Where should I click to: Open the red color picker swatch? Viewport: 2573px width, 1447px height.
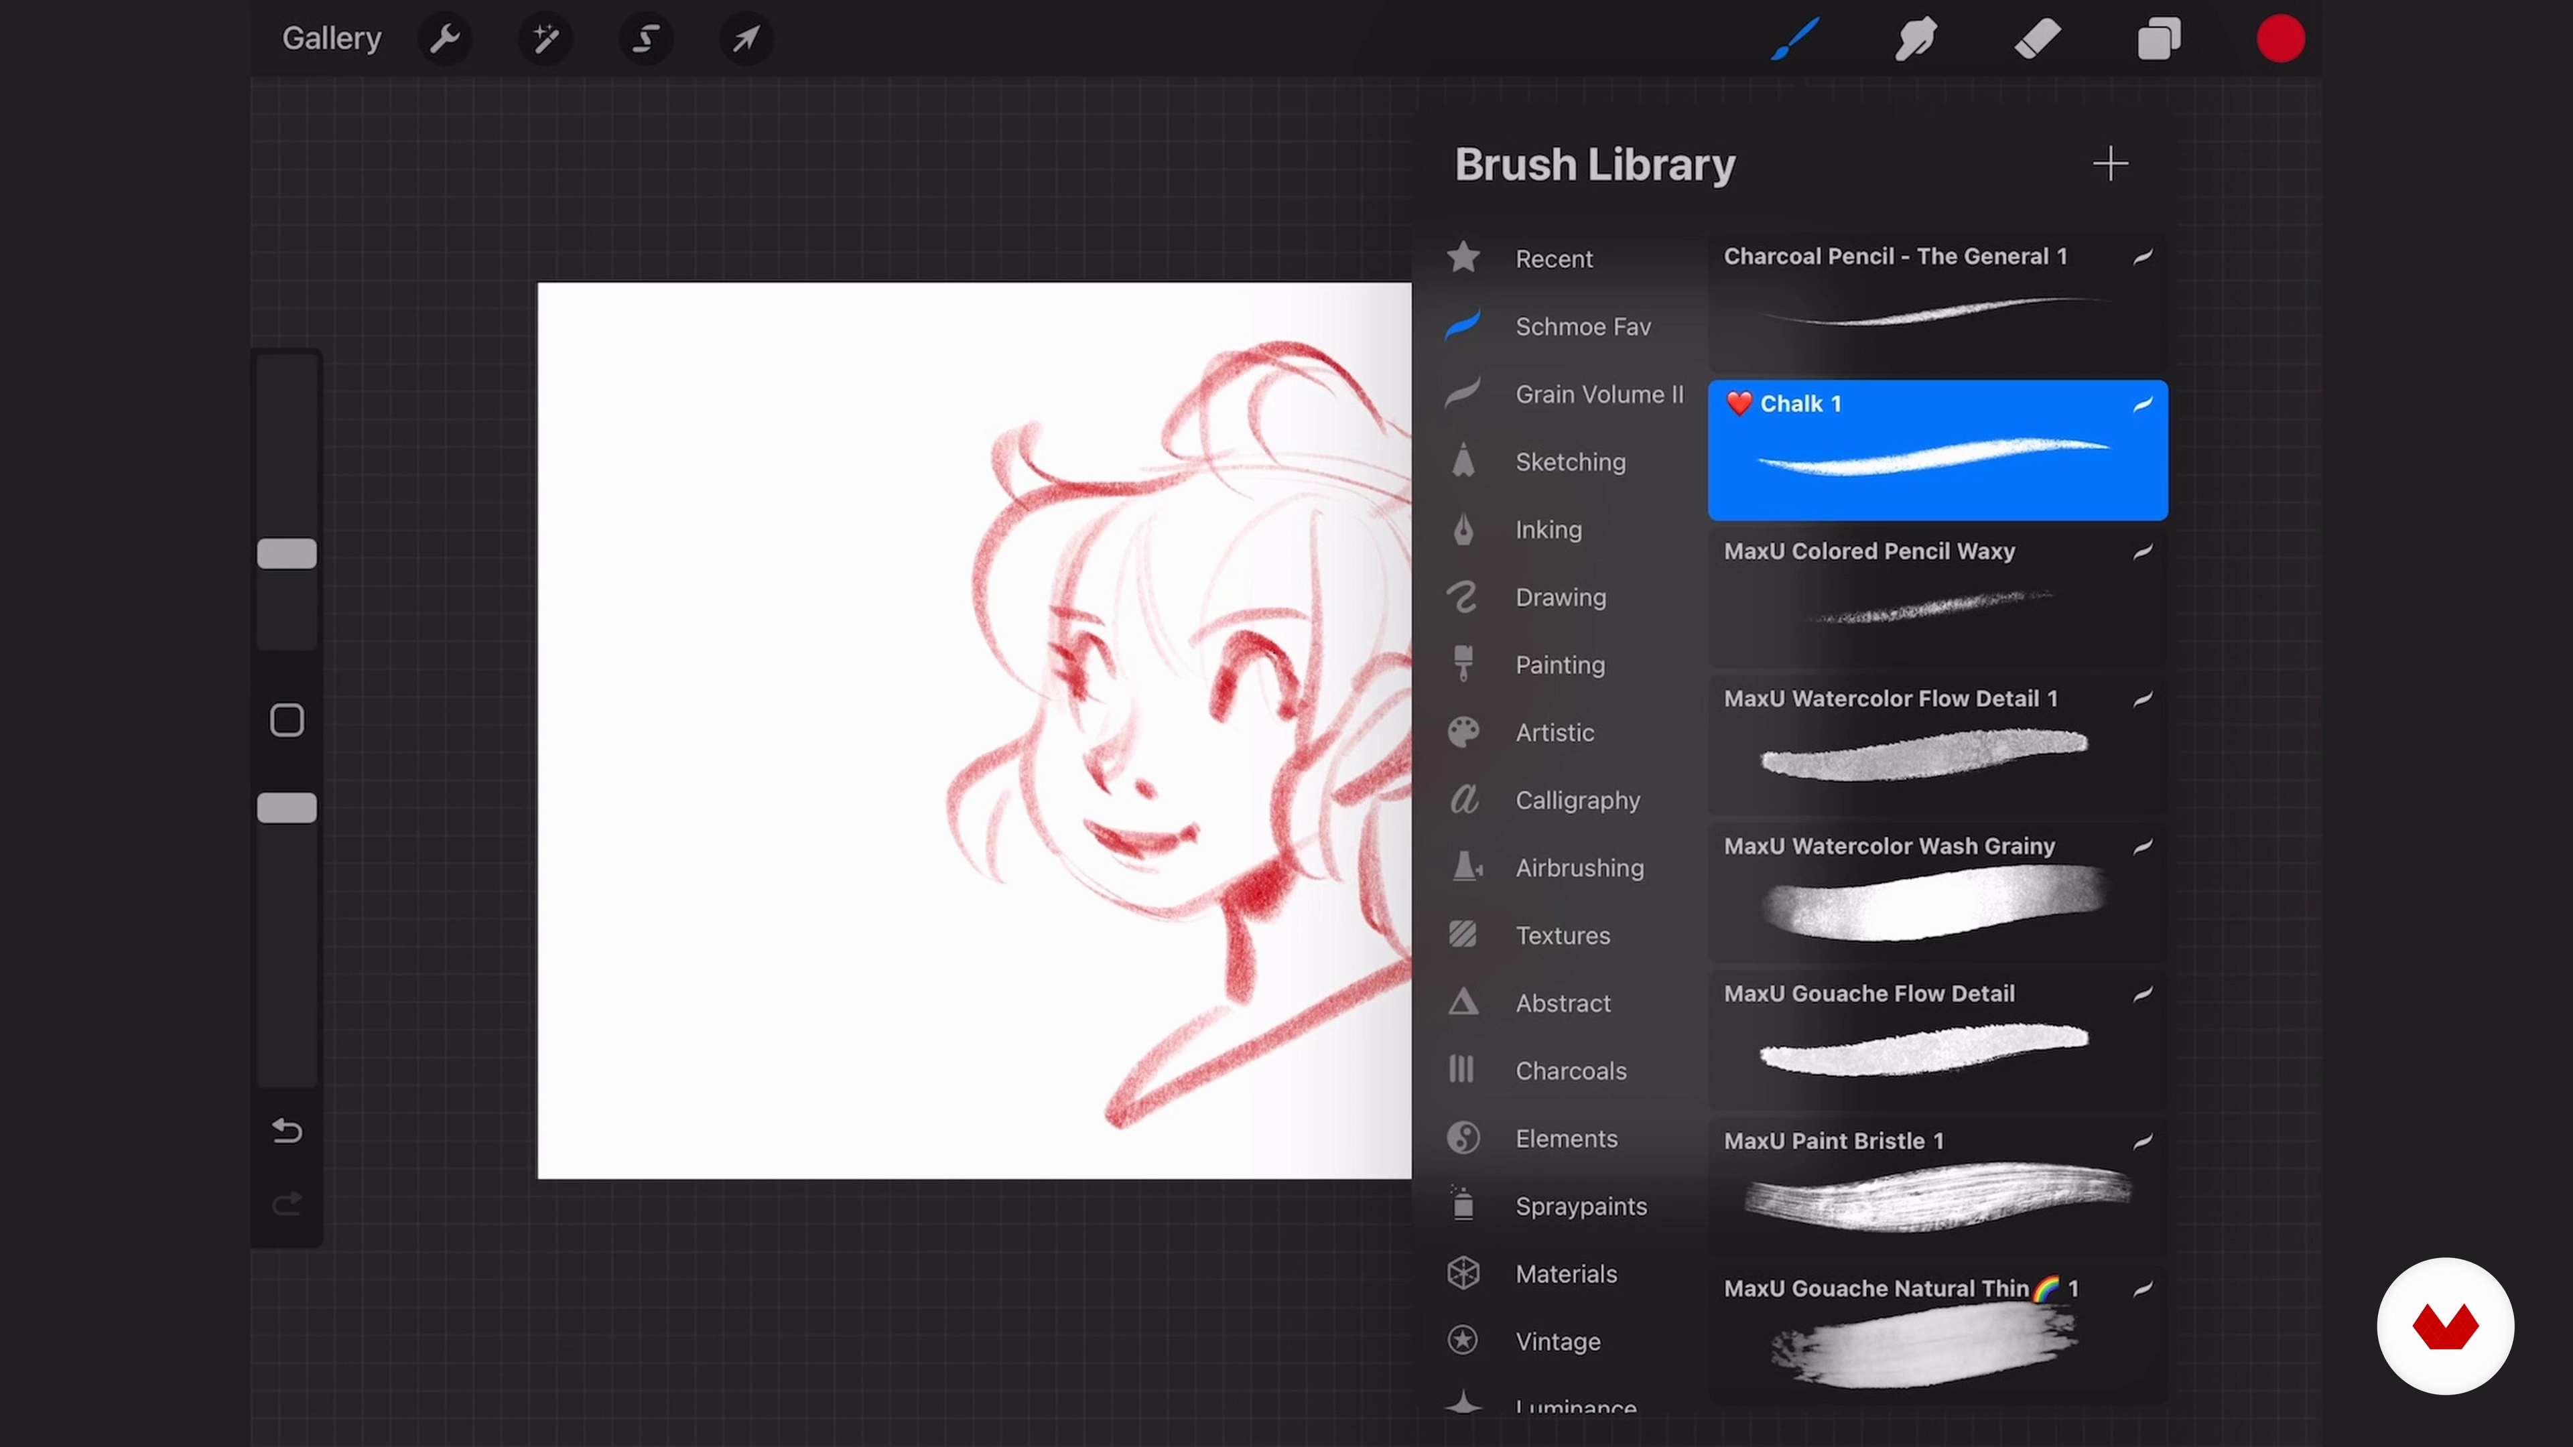[2280, 39]
